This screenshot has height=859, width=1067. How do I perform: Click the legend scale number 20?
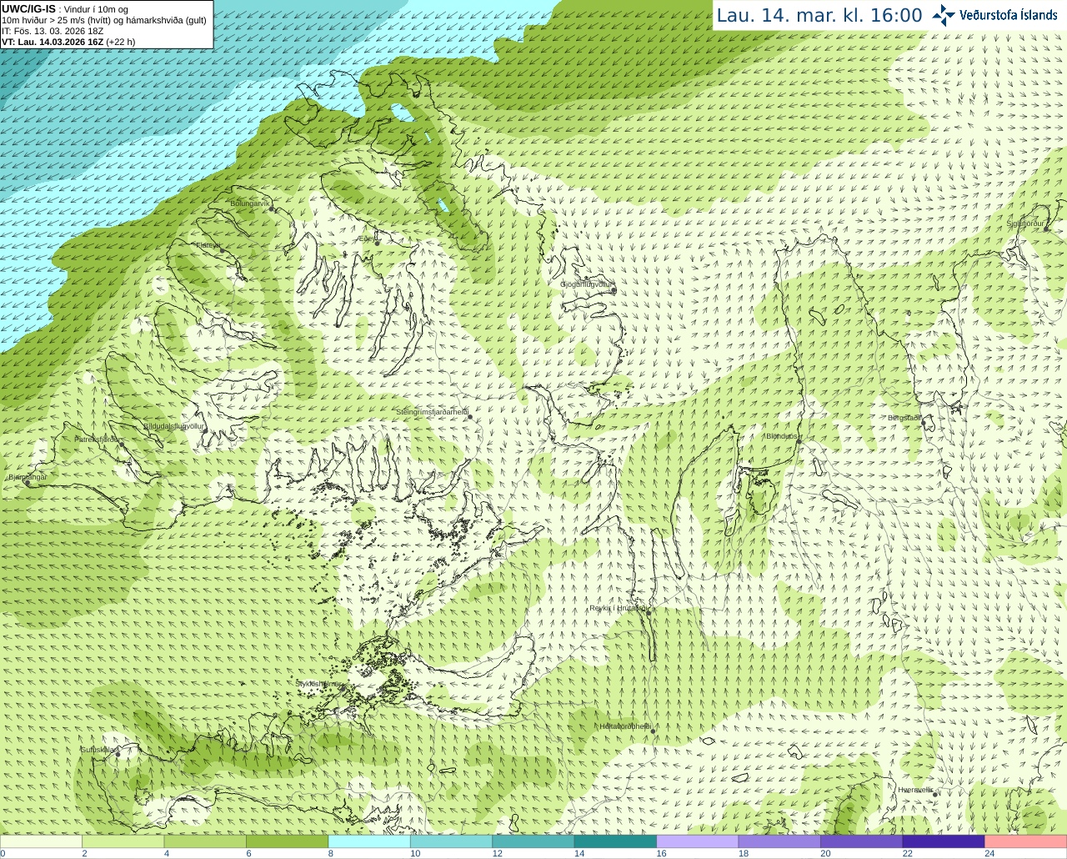tap(825, 853)
